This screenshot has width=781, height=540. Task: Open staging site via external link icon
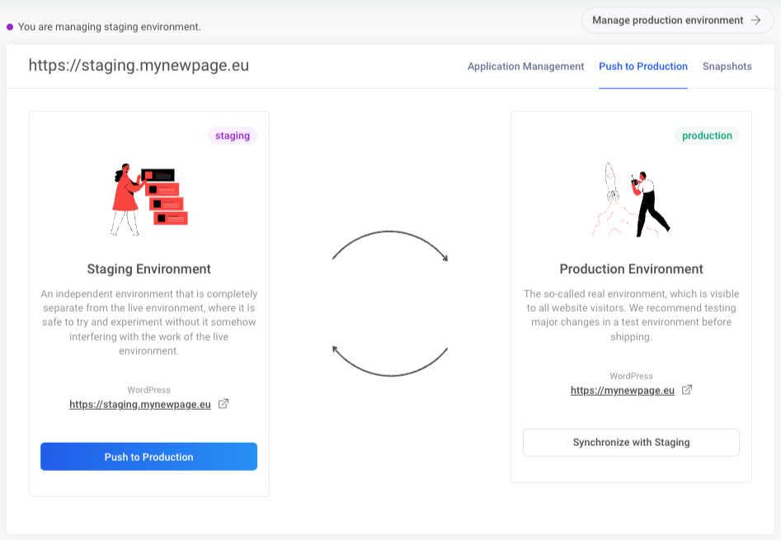[x=223, y=404]
